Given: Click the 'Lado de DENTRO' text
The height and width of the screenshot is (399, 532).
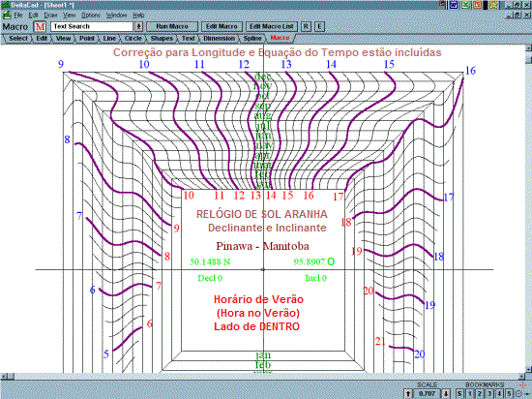Looking at the screenshot, I should [x=257, y=326].
